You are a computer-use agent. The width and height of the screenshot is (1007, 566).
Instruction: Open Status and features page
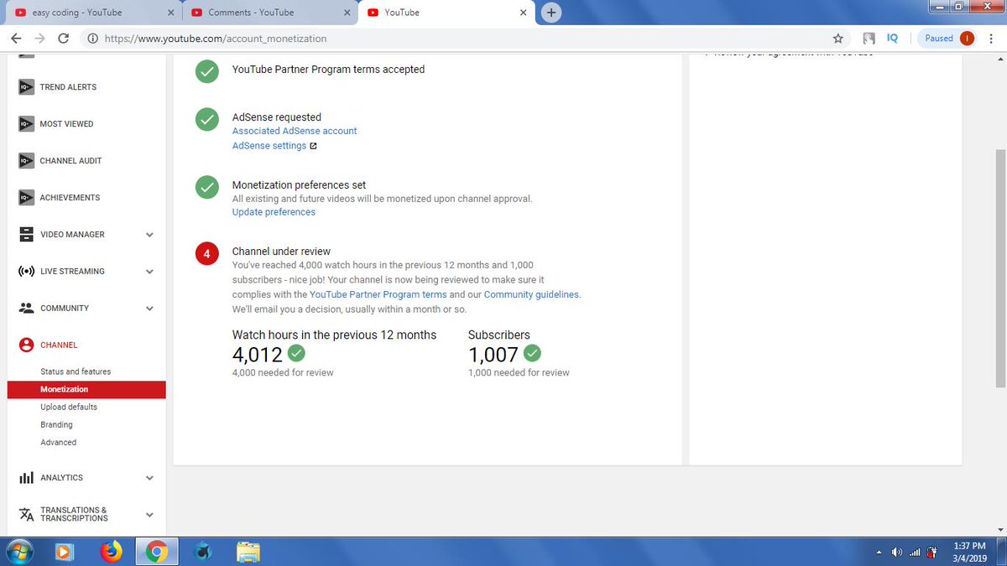point(76,371)
